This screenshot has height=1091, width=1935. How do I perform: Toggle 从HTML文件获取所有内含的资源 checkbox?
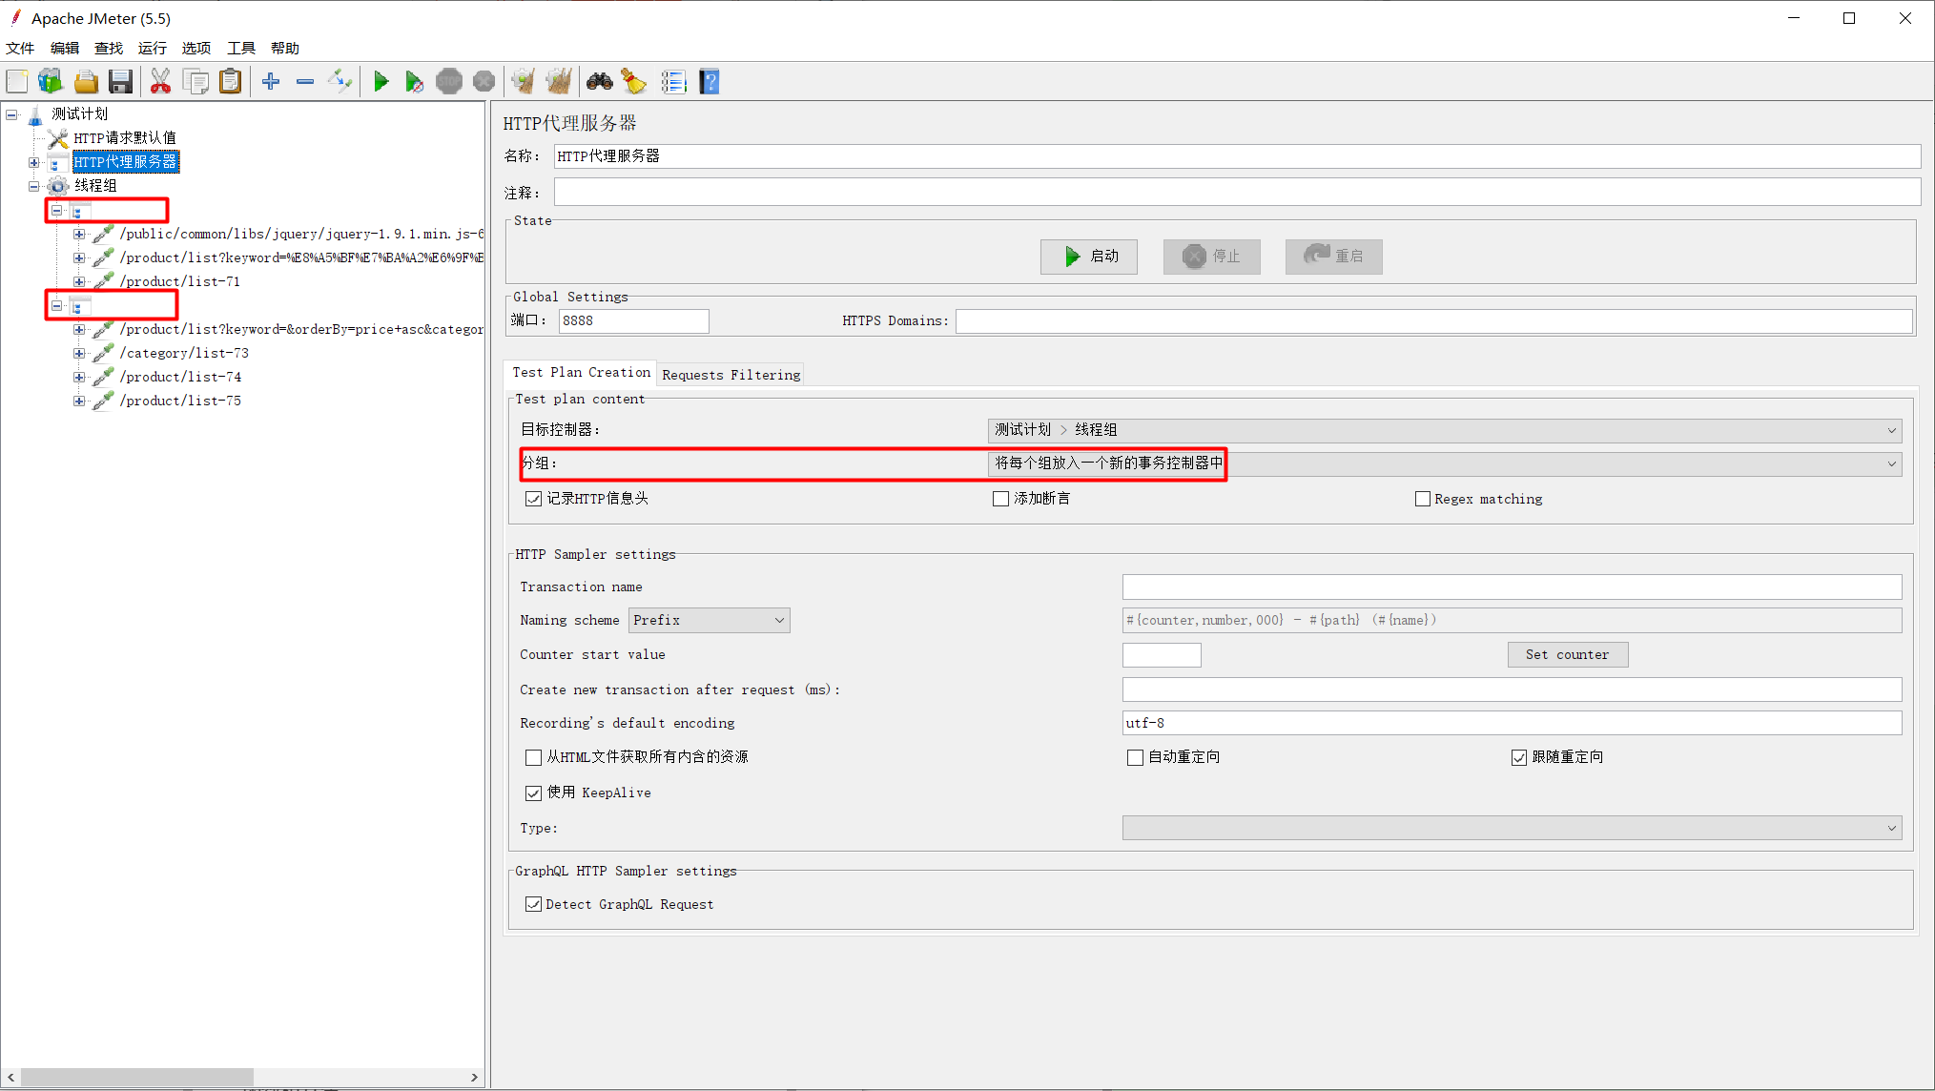(533, 757)
